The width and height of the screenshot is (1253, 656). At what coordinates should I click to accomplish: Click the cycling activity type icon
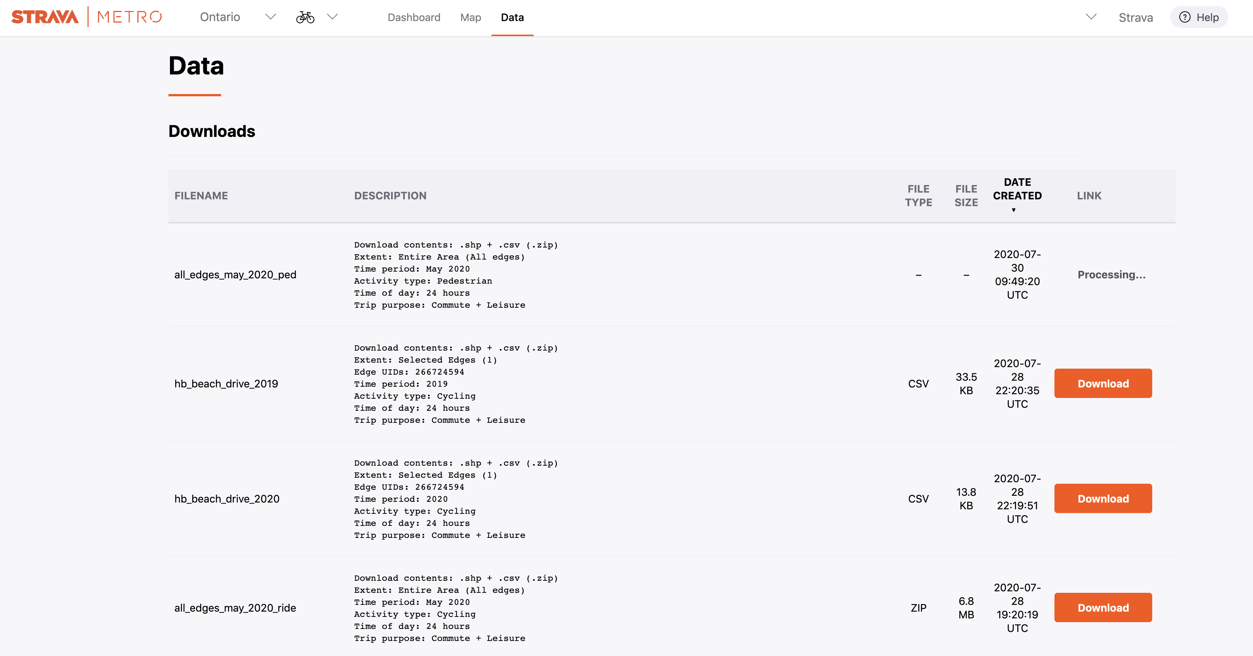[305, 17]
